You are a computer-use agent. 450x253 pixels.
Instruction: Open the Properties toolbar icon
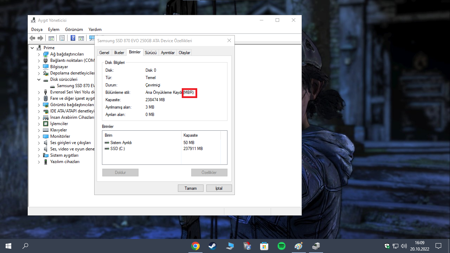tap(62, 38)
